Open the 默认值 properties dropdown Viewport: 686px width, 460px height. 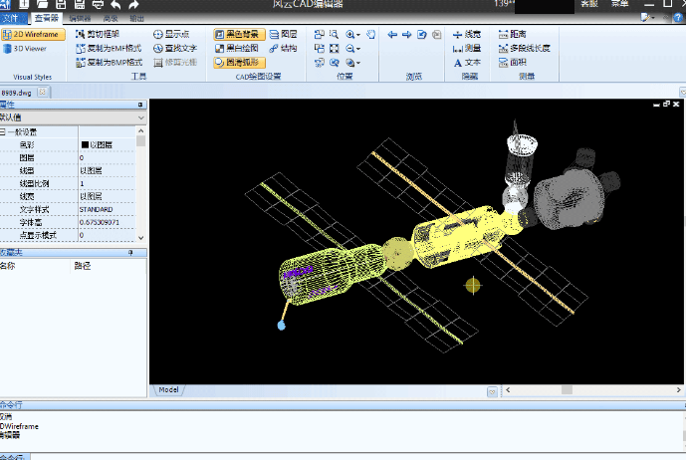coord(140,116)
